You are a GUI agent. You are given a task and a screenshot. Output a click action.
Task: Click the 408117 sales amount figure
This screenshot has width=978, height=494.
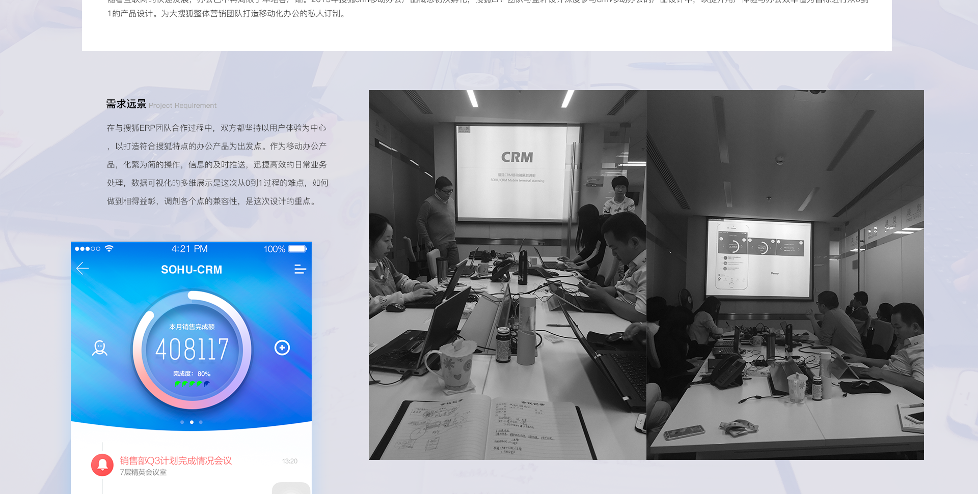click(x=192, y=350)
